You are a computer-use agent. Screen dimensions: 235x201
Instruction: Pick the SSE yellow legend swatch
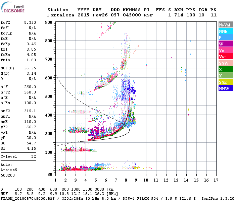(225, 82)
